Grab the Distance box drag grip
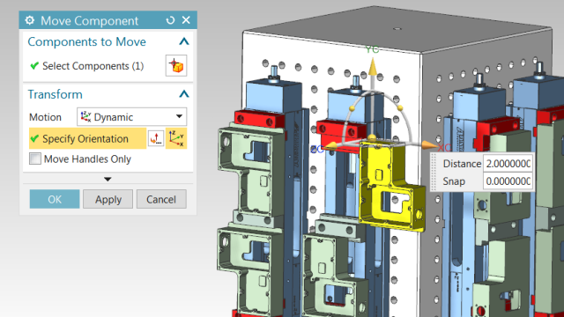The image size is (564, 317). [x=434, y=173]
